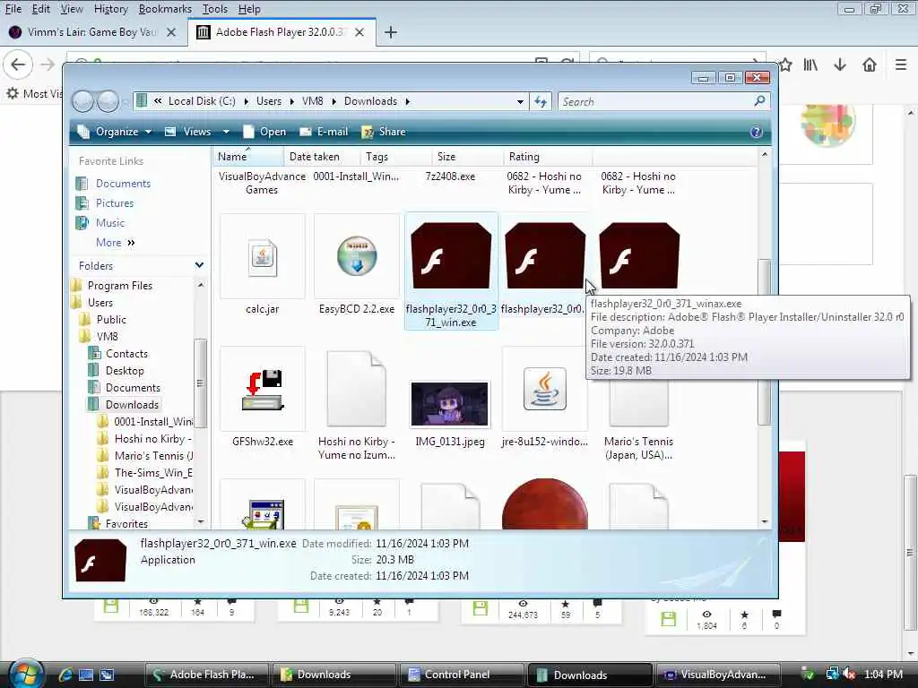Click file list scrollbar down arrow

pos(764,521)
